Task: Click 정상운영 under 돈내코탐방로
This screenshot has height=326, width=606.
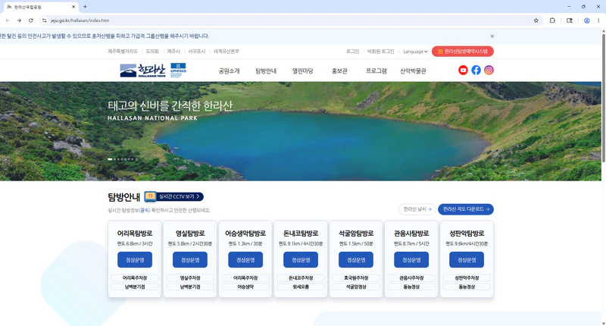Action: [301, 260]
